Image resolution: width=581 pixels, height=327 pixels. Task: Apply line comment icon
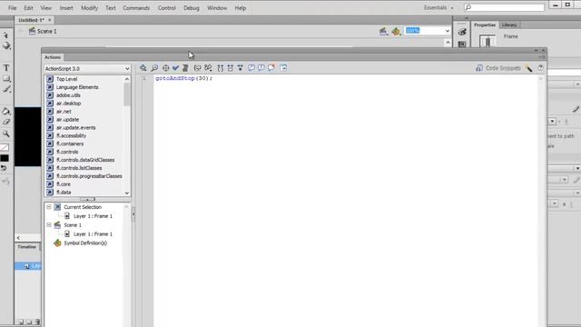[x=261, y=68]
